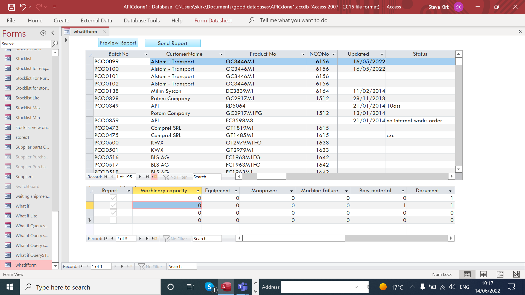Click horizontal scrollbar thumb in batch subform
525x295 pixels.
[x=271, y=177]
